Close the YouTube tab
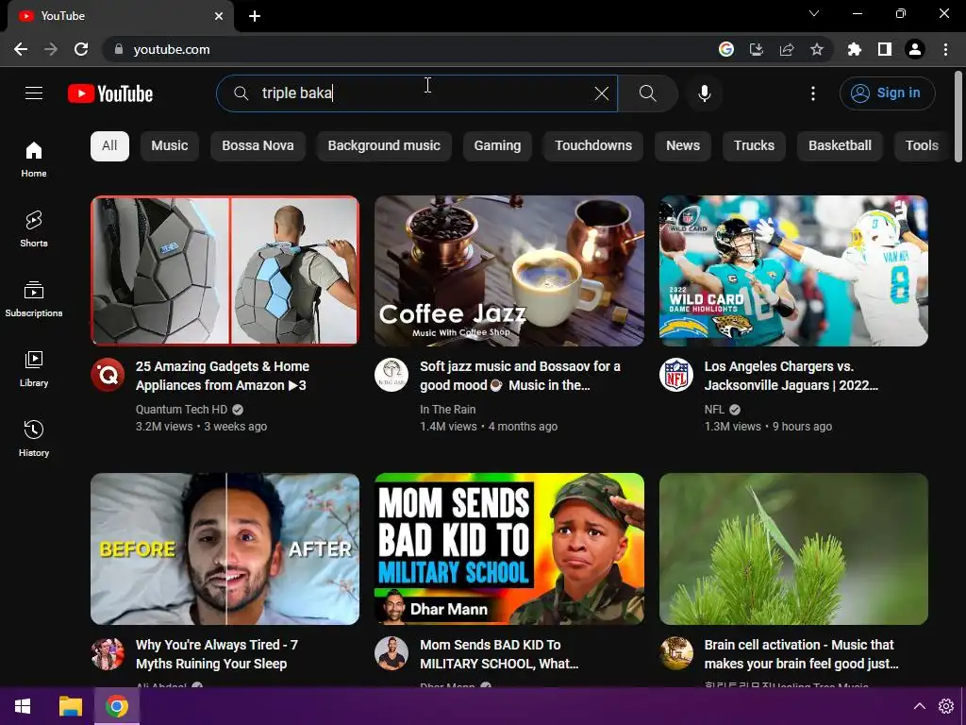 (219, 16)
